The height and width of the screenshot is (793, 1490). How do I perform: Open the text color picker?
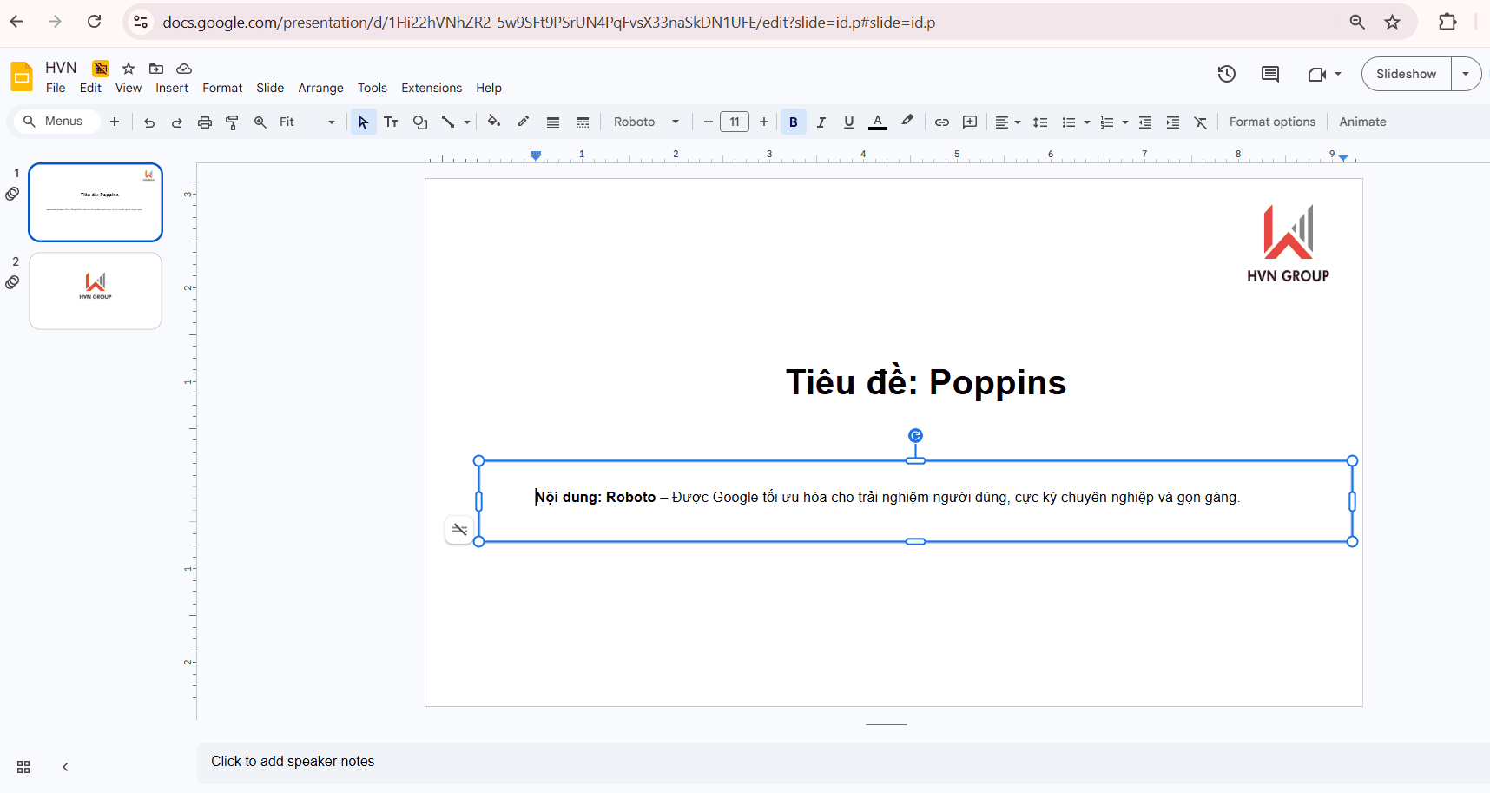pos(878,122)
